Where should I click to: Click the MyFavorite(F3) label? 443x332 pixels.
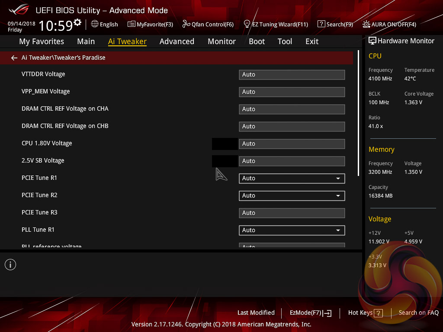click(x=155, y=25)
